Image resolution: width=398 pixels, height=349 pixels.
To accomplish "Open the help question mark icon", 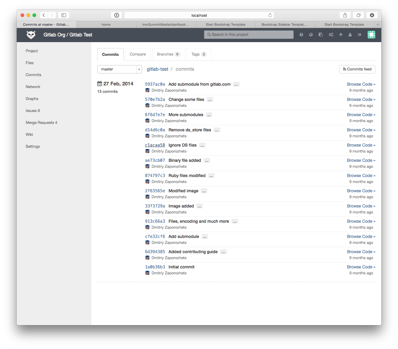I will [301, 35].
